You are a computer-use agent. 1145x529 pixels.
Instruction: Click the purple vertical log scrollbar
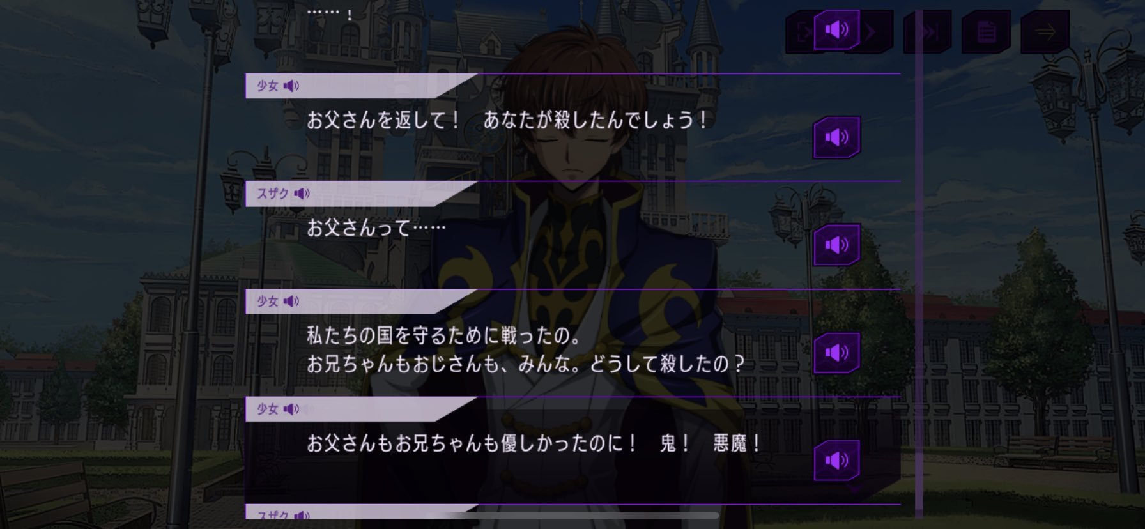click(x=919, y=262)
